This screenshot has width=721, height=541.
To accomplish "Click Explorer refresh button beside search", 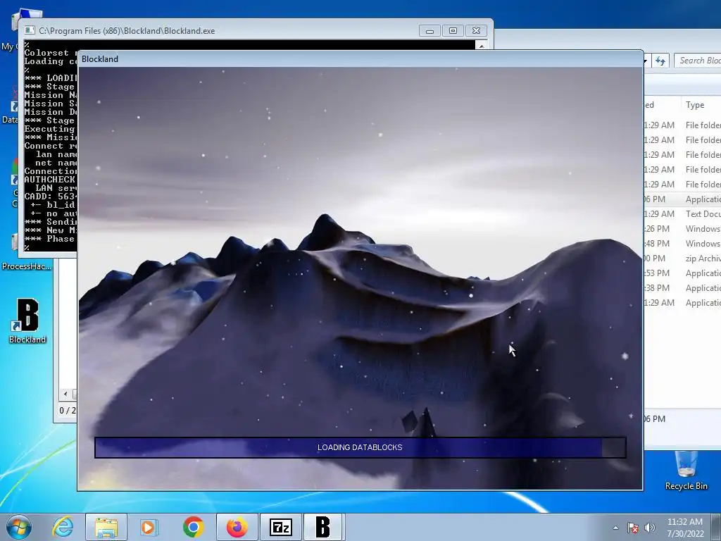I will click(660, 61).
